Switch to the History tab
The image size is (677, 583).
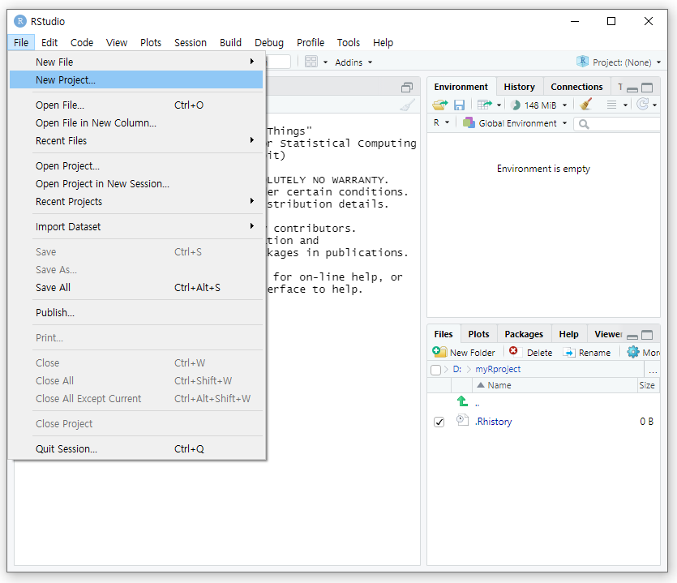click(519, 87)
